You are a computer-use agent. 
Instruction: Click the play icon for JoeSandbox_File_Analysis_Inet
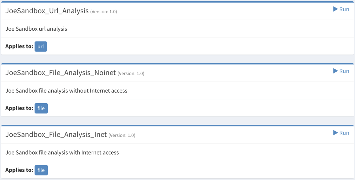click(x=335, y=133)
